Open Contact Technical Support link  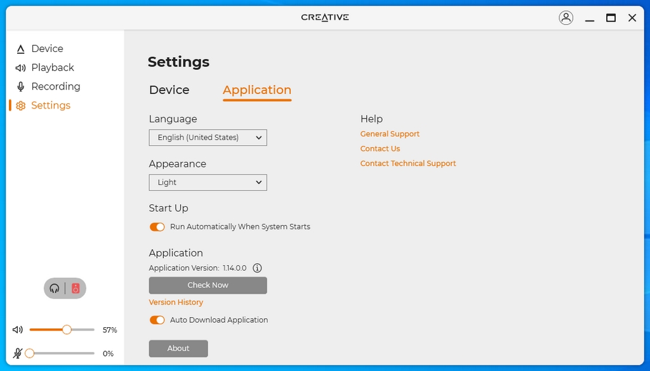[x=408, y=164]
